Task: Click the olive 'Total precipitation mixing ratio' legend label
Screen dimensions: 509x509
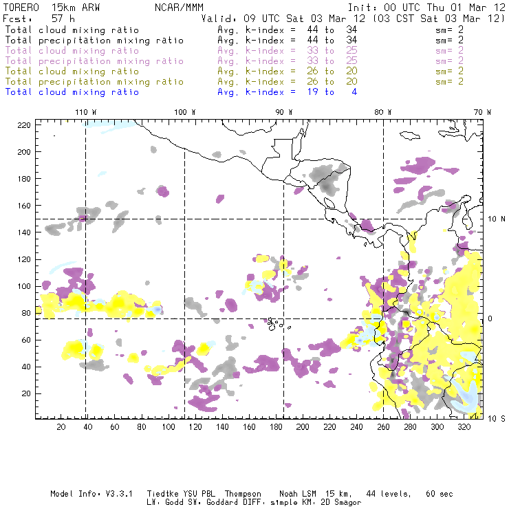Action: pyautogui.click(x=94, y=82)
